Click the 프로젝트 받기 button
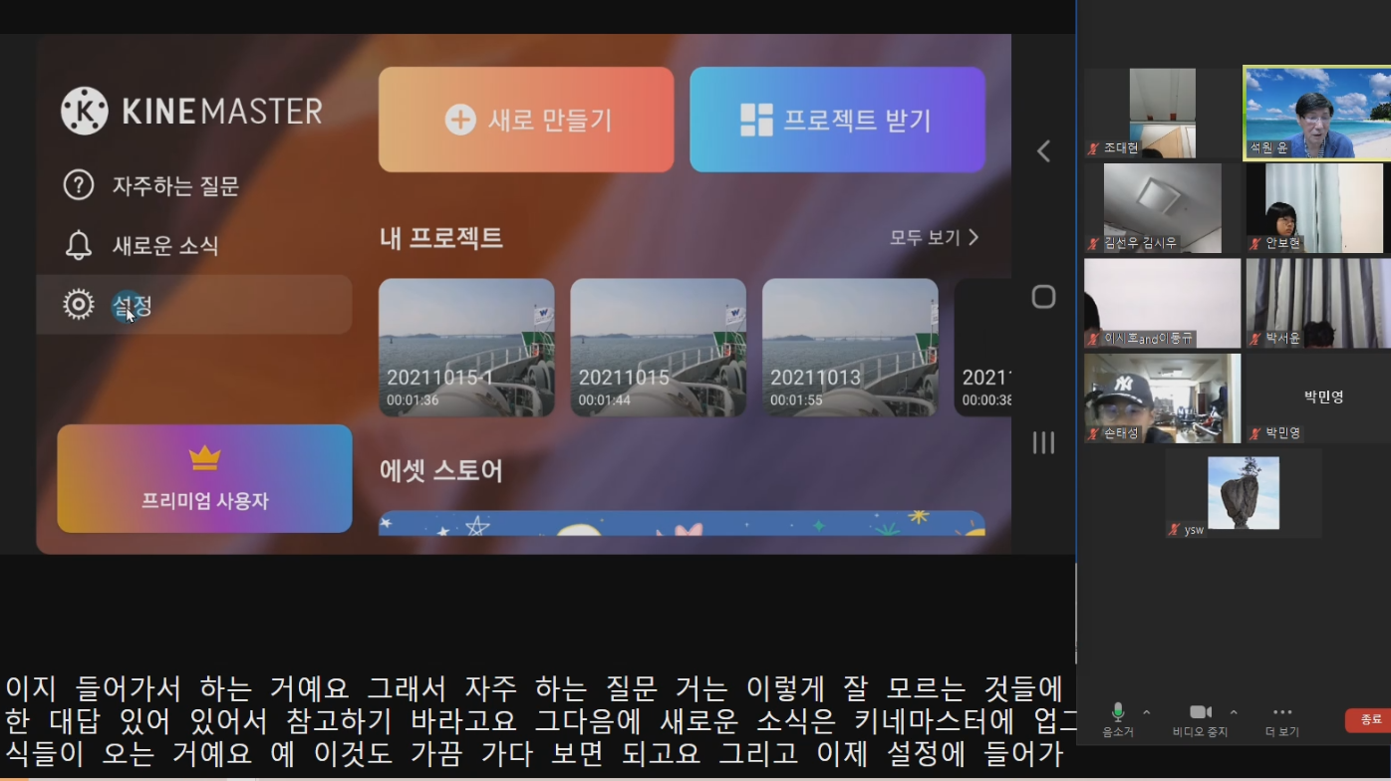 [x=837, y=120]
